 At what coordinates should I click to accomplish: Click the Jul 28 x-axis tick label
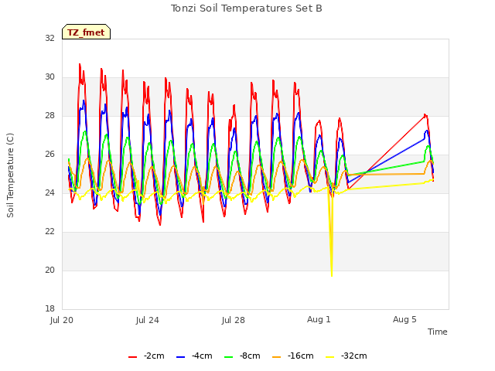click(234, 320)
